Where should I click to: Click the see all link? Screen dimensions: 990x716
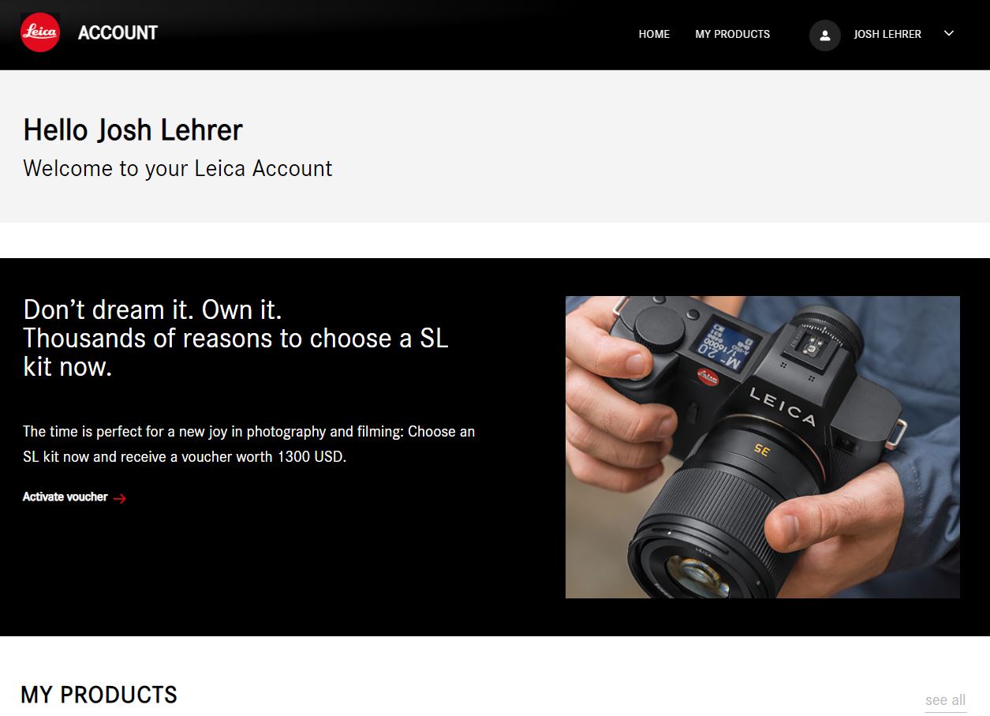click(x=945, y=700)
